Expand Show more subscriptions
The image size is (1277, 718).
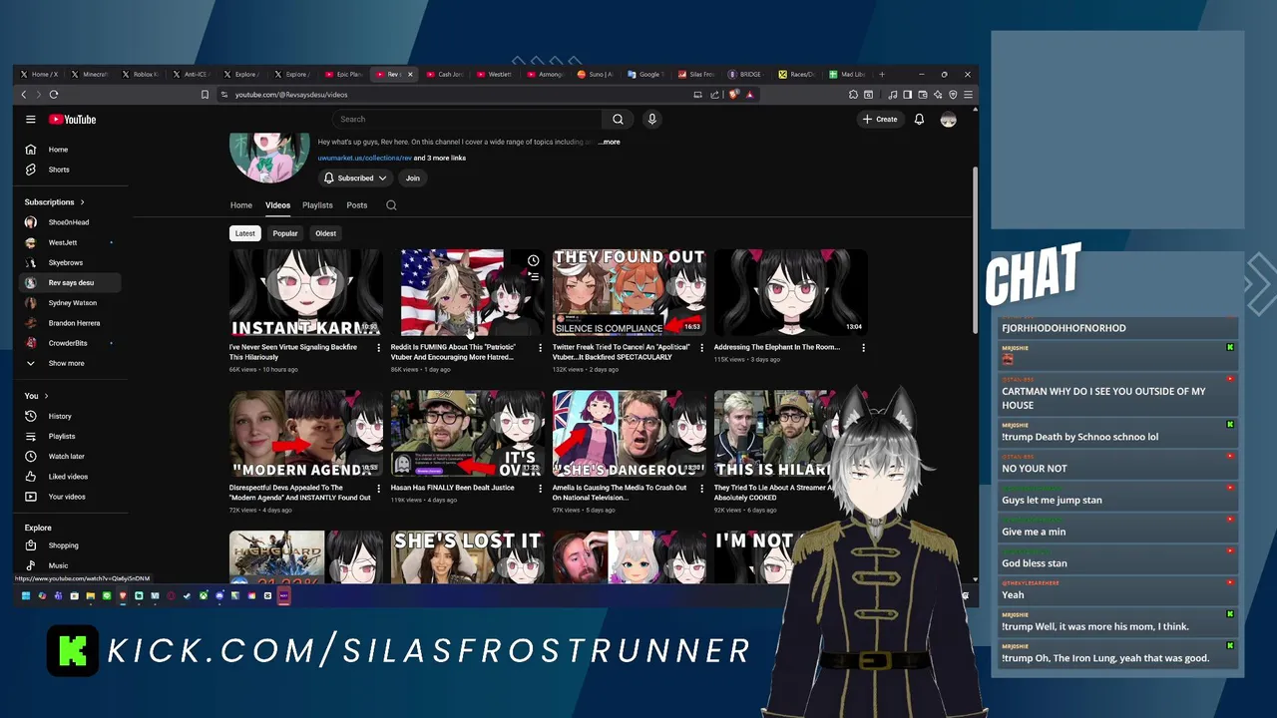(72, 363)
